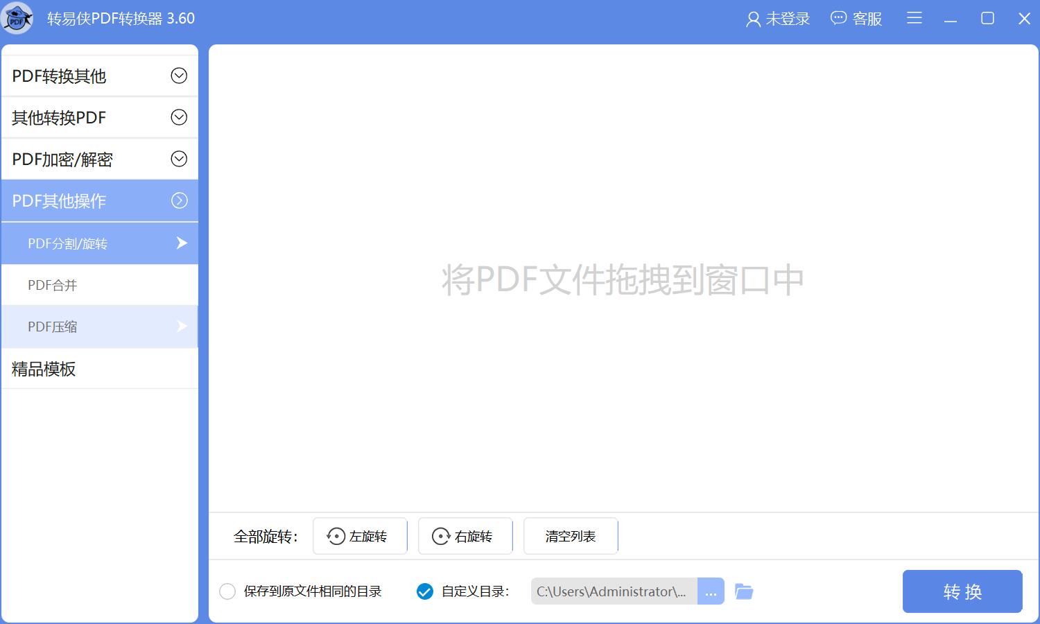1040x624 pixels.
Task: Click the app logo icon
Action: click(x=17, y=18)
